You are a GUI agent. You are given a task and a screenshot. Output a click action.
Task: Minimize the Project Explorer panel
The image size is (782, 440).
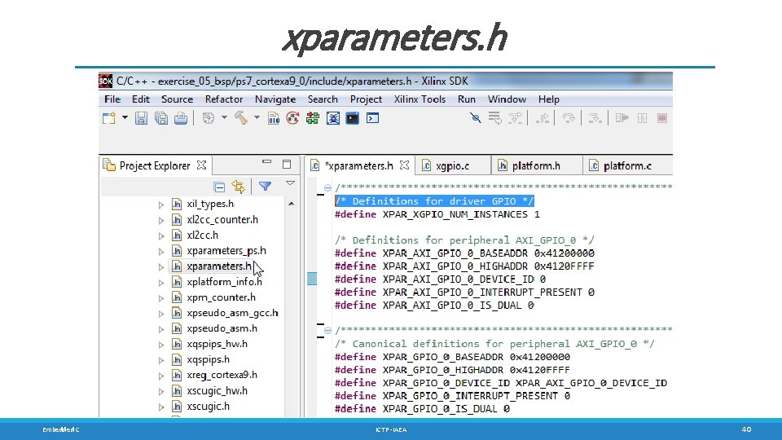267,161
